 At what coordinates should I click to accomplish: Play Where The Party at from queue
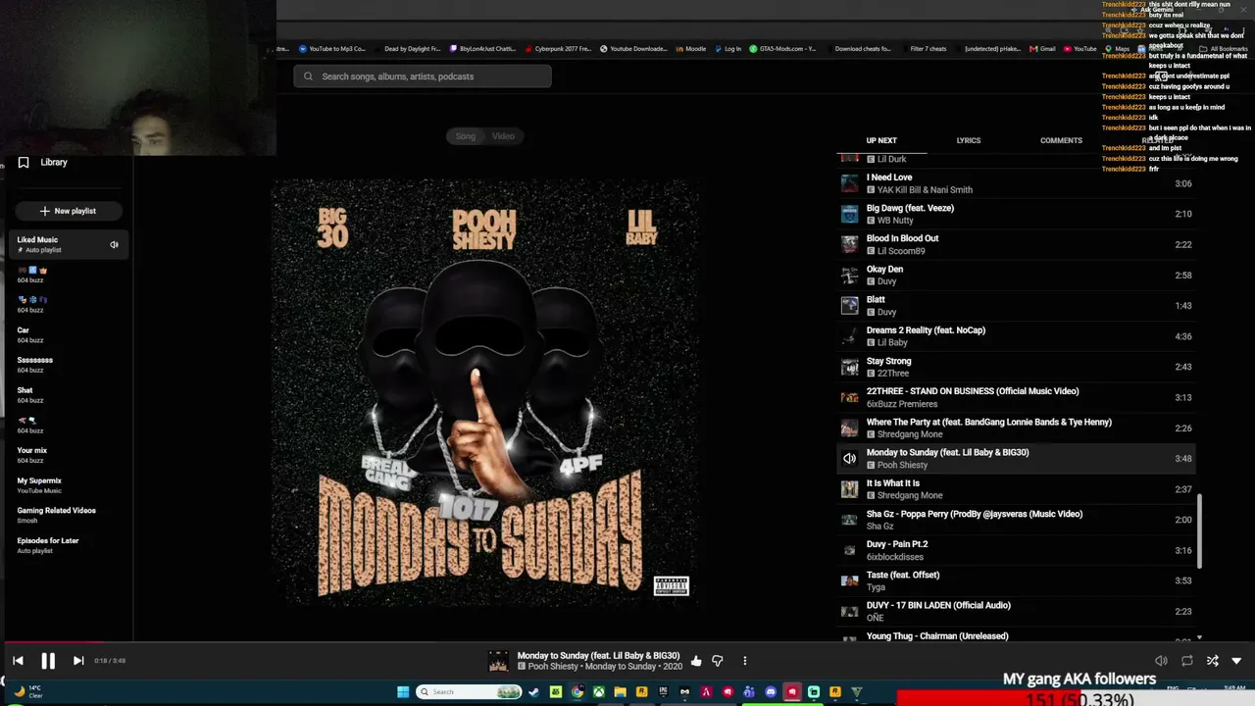[x=1017, y=428]
